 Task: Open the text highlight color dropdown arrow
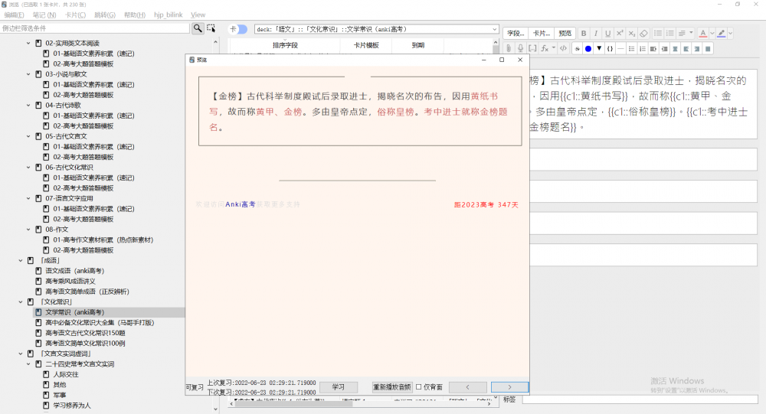[731, 34]
